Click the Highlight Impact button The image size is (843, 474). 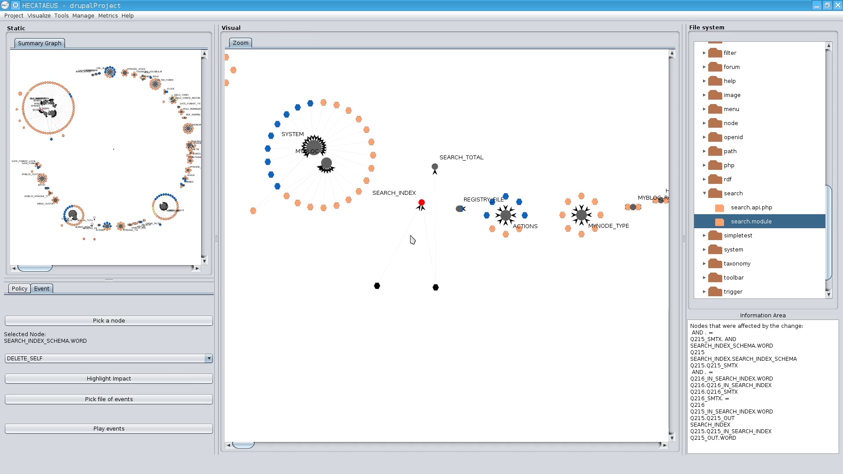coord(109,379)
